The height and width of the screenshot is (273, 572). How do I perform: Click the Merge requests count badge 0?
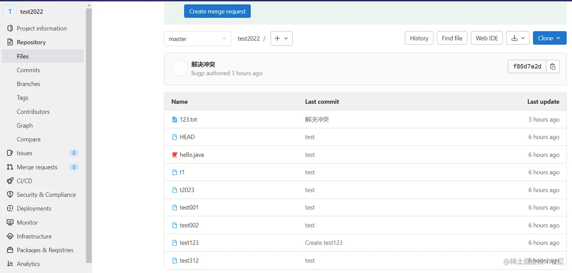74,167
